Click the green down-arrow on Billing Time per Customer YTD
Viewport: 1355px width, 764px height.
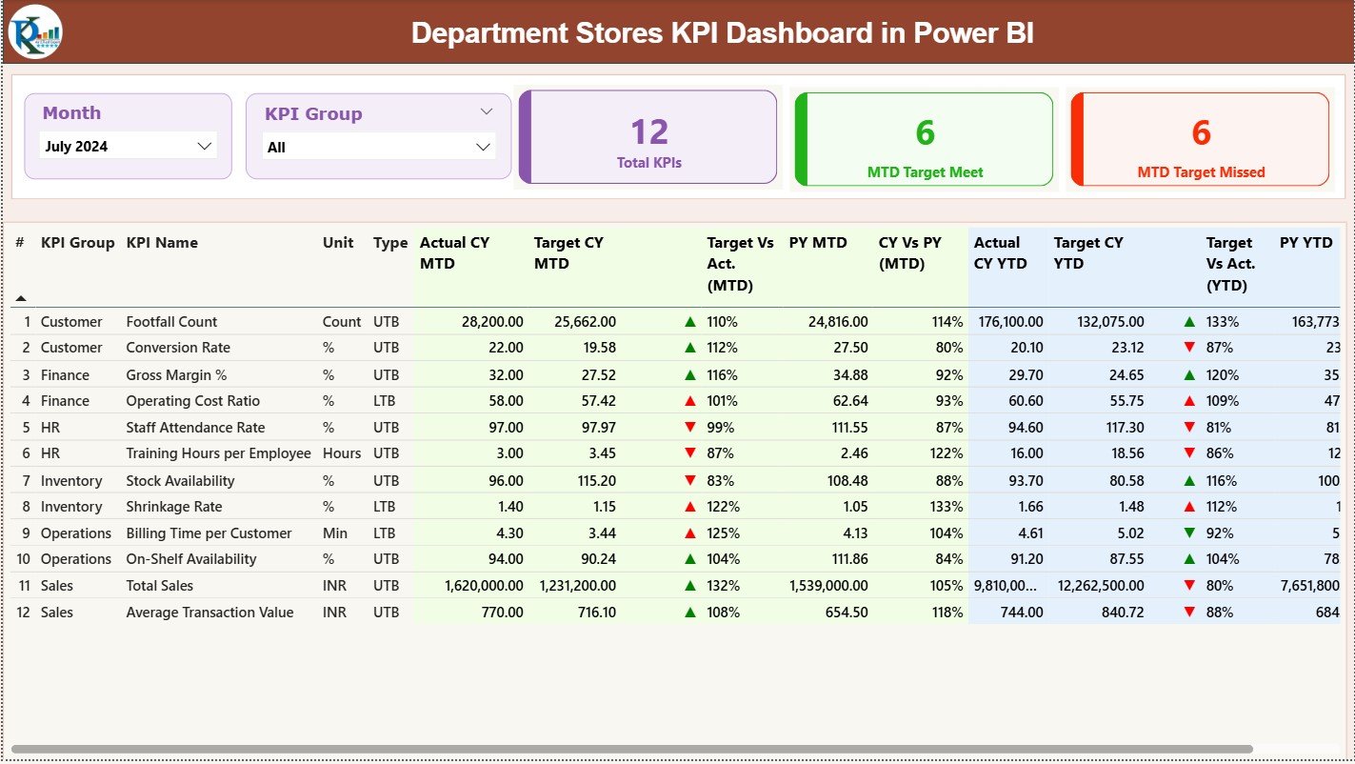click(x=1191, y=533)
